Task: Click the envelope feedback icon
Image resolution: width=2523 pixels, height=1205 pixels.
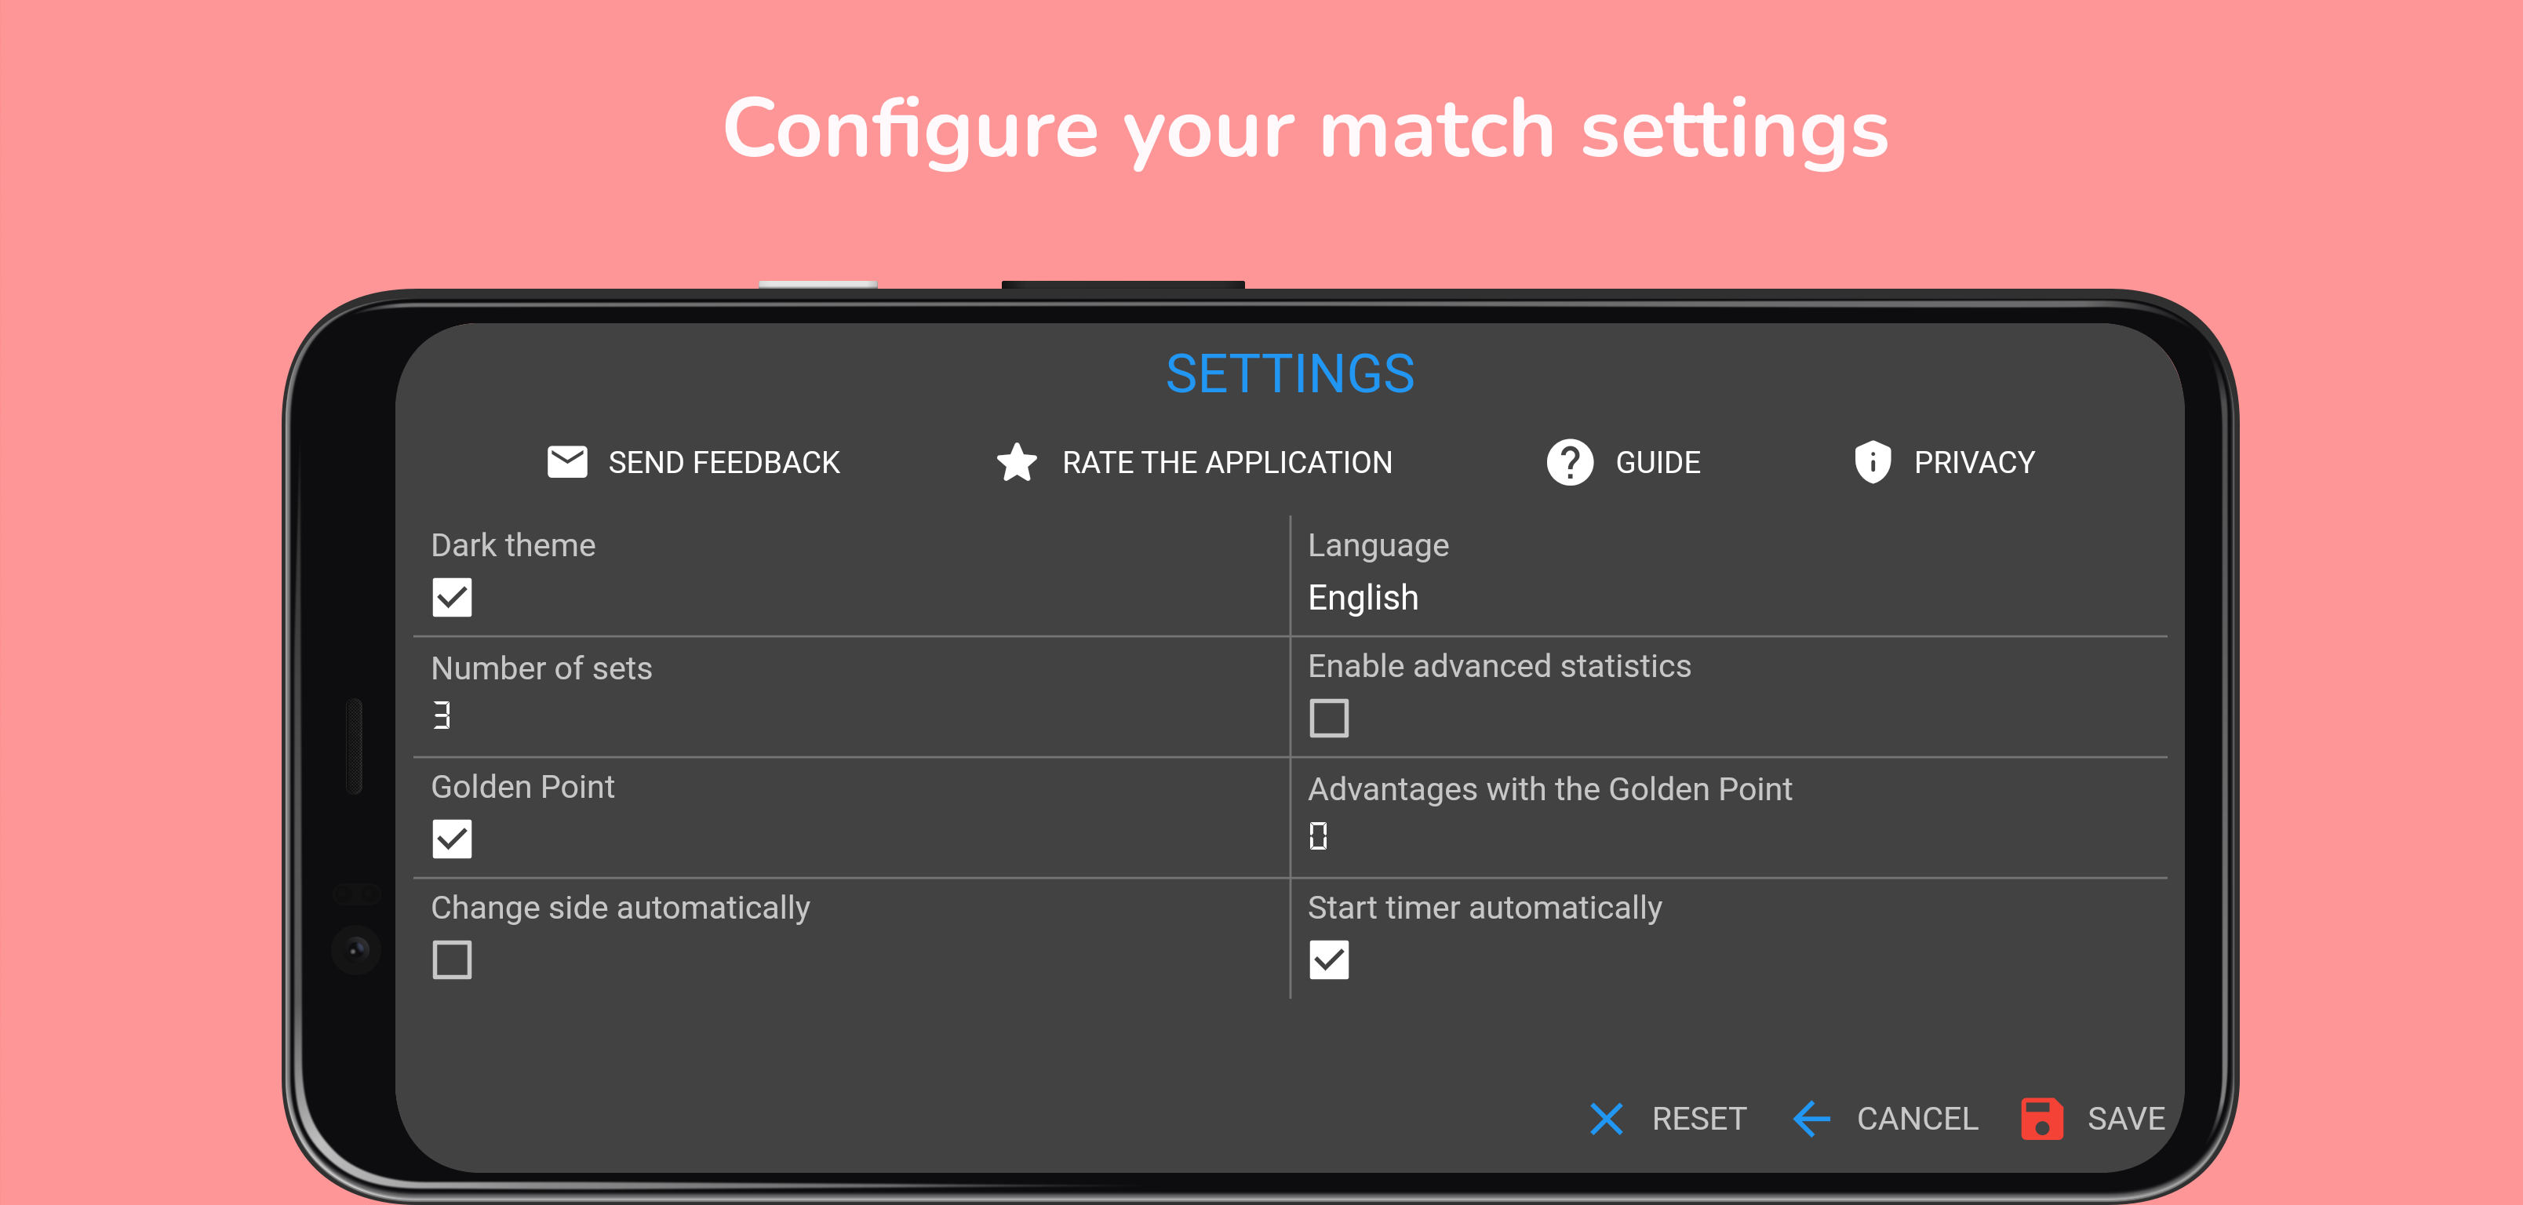Action: (x=567, y=461)
